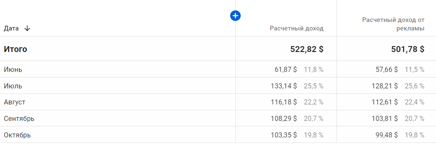The image size is (436, 156).
Task: Toggle sort with the Дата arrow icon
Action: 27,28
